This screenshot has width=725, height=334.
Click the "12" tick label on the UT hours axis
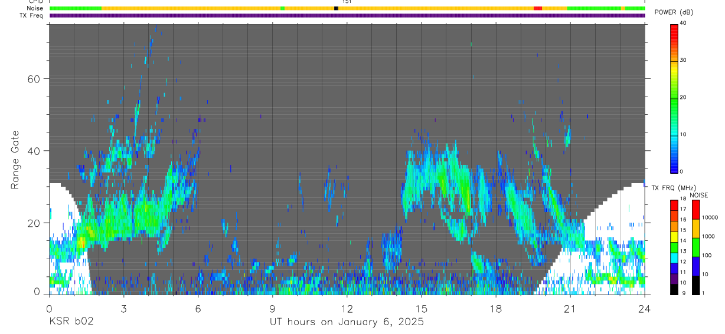coord(347,309)
